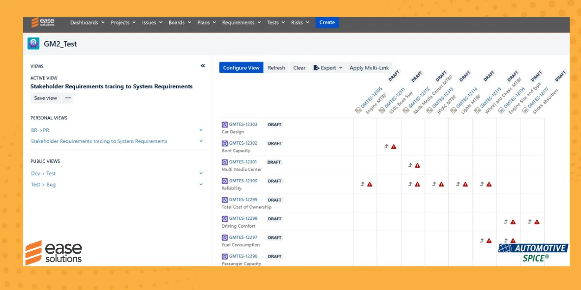Click the "Passanger Capacity" row label

coord(242,264)
